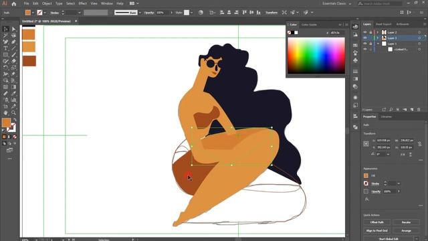Click Locate Object magnifier in Layers panel

(x=391, y=110)
